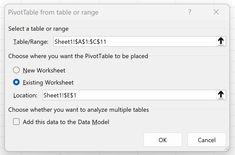
Task: Confirm with the OK button
Action: (x=163, y=140)
